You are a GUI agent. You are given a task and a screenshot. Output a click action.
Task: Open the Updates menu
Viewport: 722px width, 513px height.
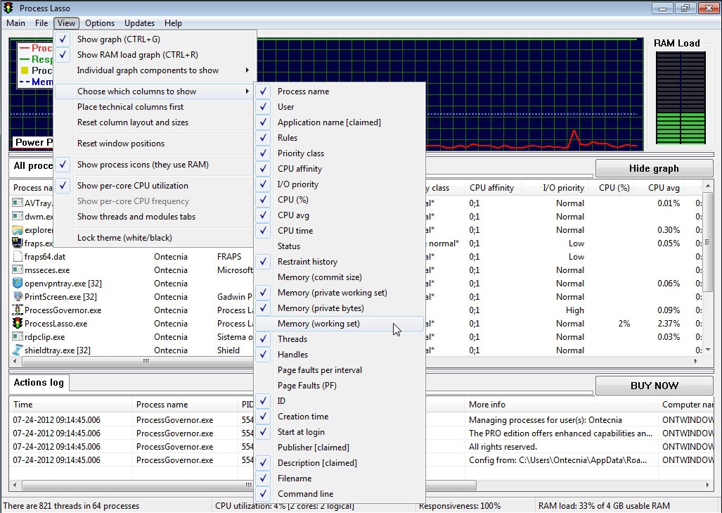(139, 23)
